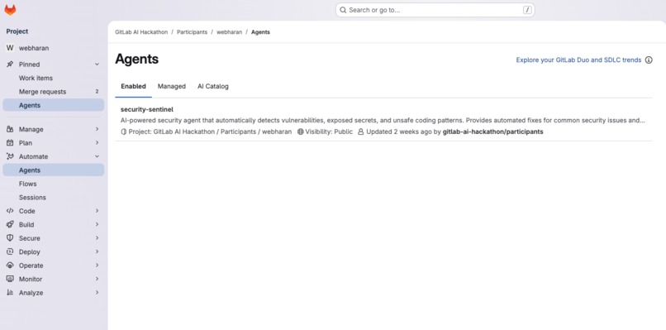Click the info icon beside SDLC trends
This screenshot has height=330, width=666.
pos(649,60)
